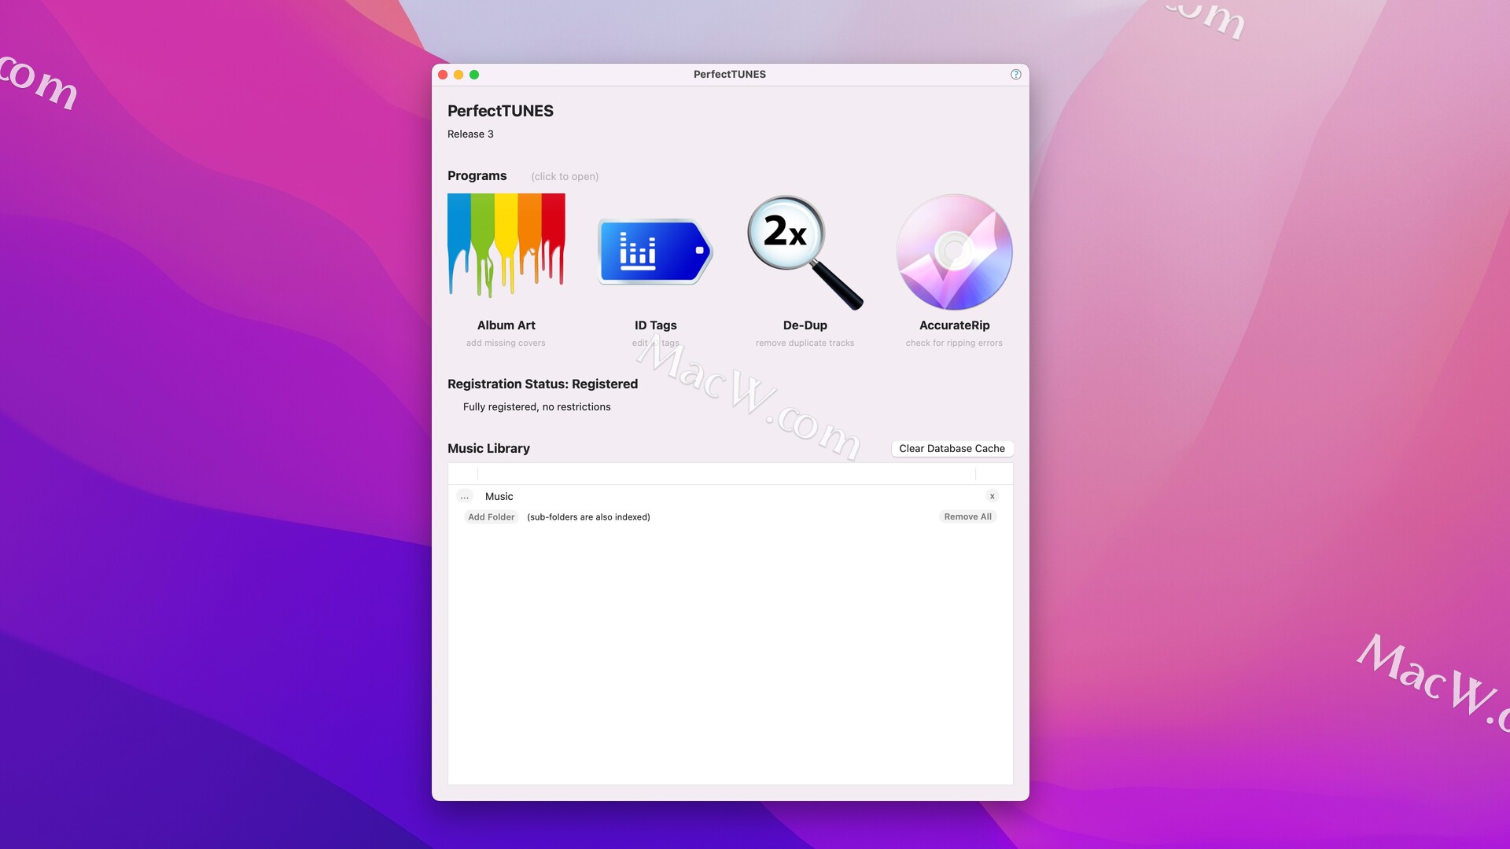
Task: Open the Album Art program icon
Action: pyautogui.click(x=506, y=245)
